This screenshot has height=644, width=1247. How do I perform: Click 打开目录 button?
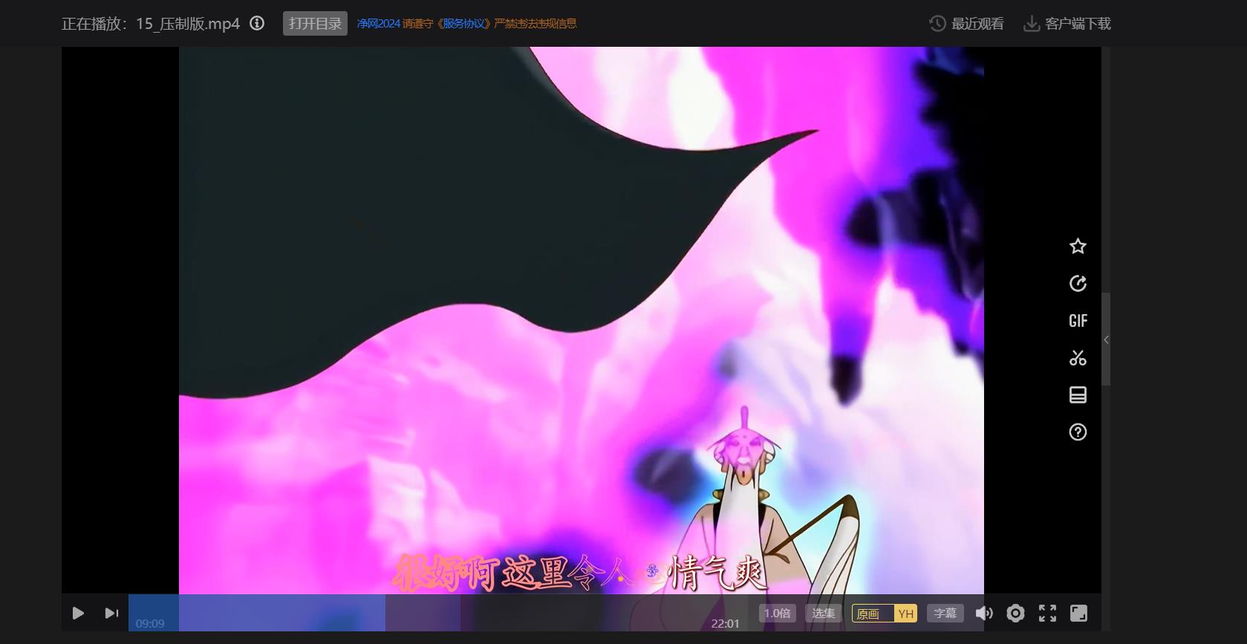coord(315,23)
